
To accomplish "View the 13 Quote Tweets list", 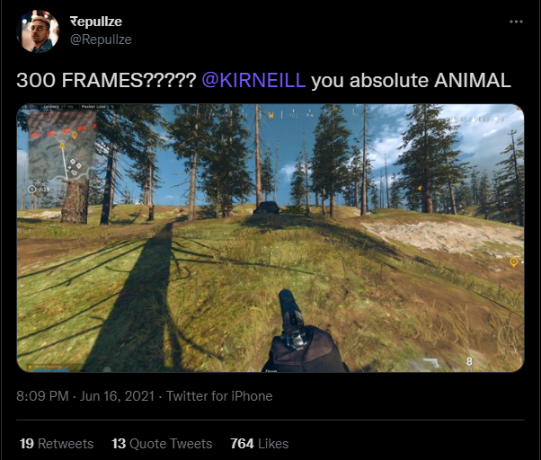I will point(162,444).
